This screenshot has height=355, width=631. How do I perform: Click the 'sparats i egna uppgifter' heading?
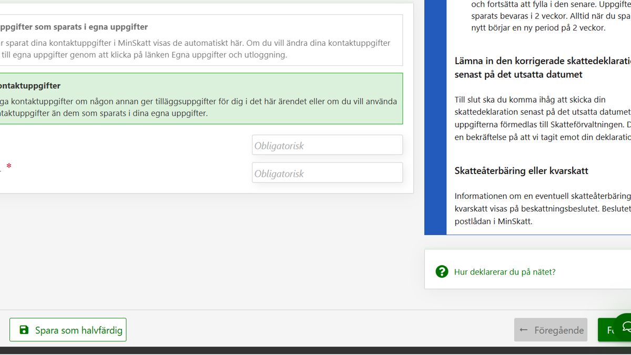point(74,27)
